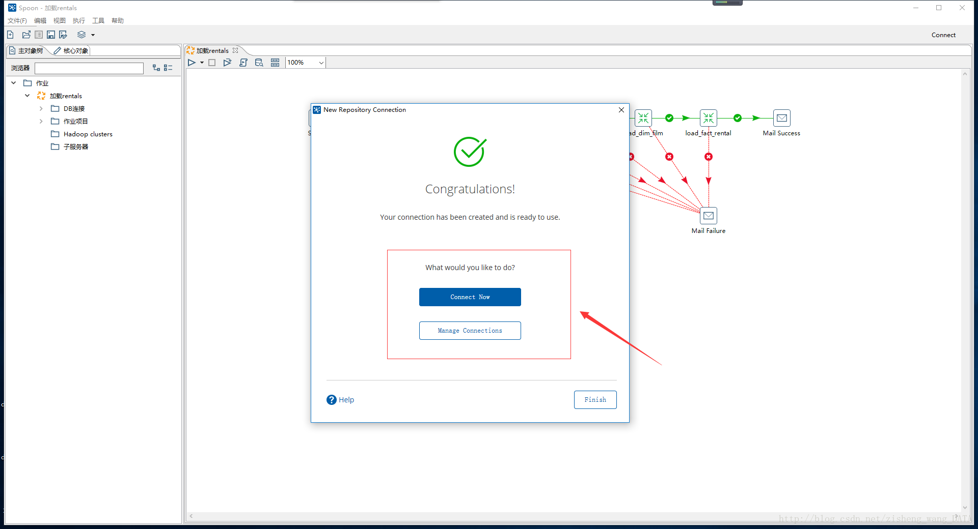Image resolution: width=978 pixels, height=529 pixels.
Task: Click the Run job play icon
Action: (192, 63)
